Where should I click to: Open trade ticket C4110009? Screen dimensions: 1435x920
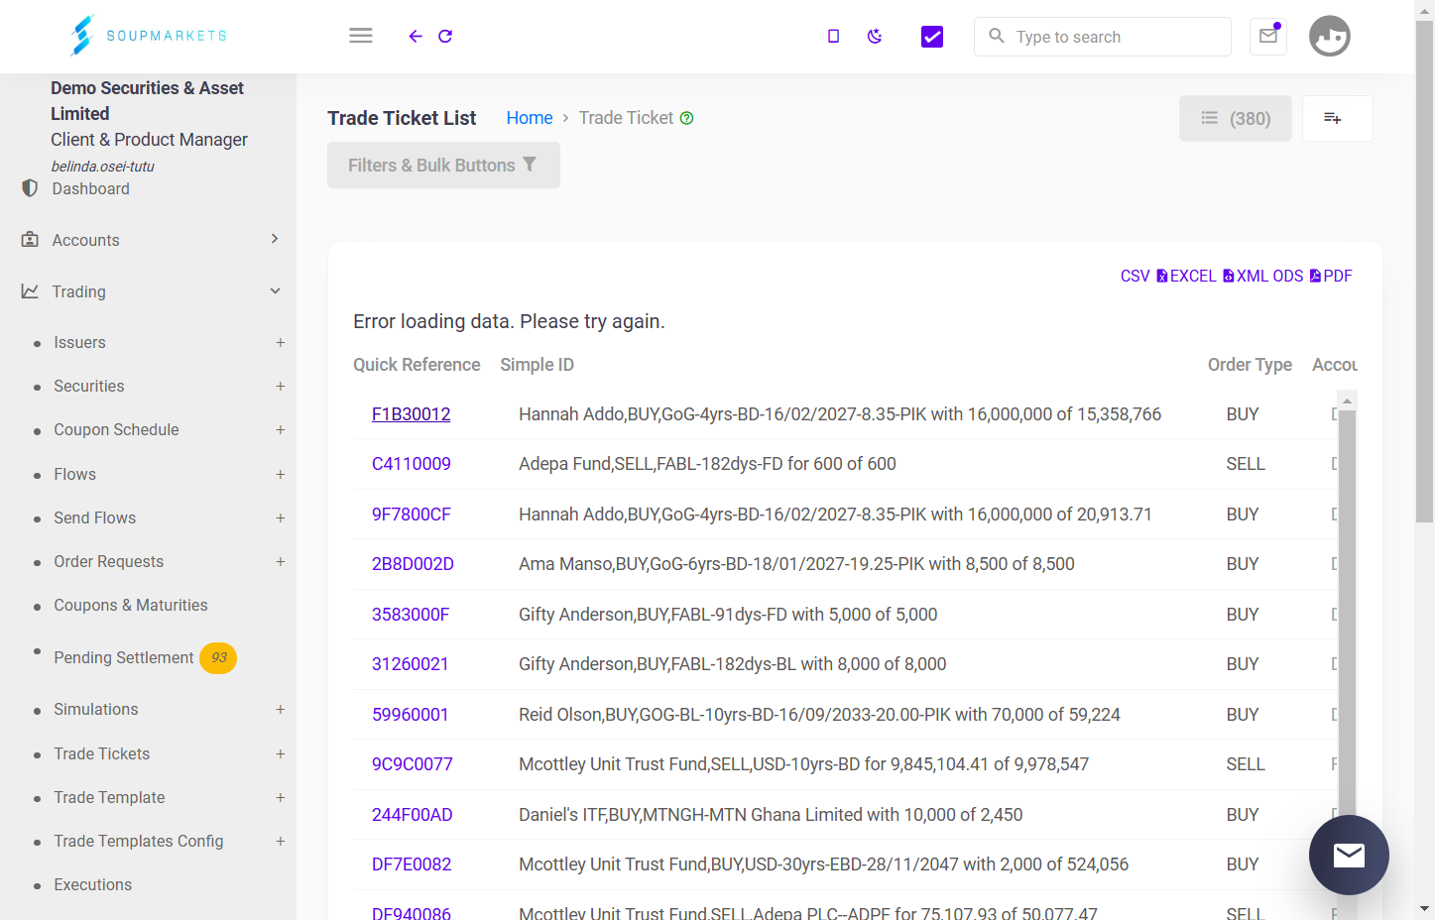coord(411,464)
